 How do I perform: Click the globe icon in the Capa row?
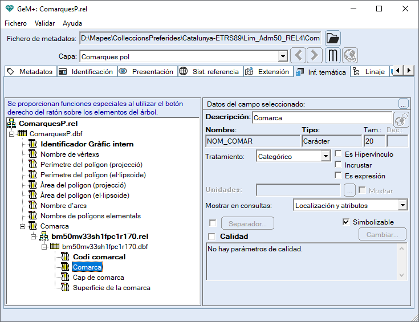pos(350,56)
